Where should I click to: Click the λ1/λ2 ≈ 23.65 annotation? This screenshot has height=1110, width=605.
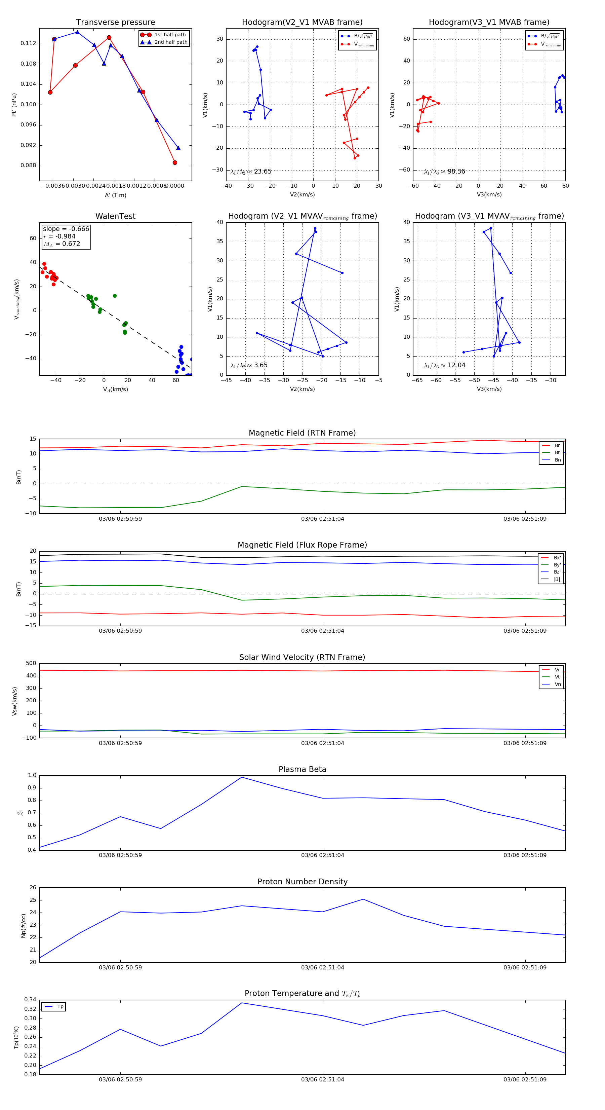[251, 172]
